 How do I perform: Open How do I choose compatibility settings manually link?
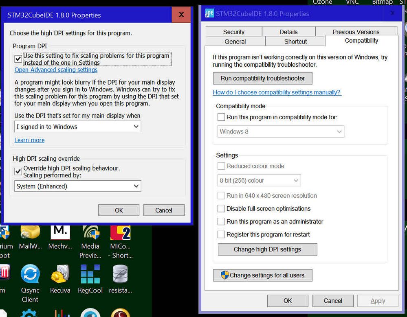point(277,92)
